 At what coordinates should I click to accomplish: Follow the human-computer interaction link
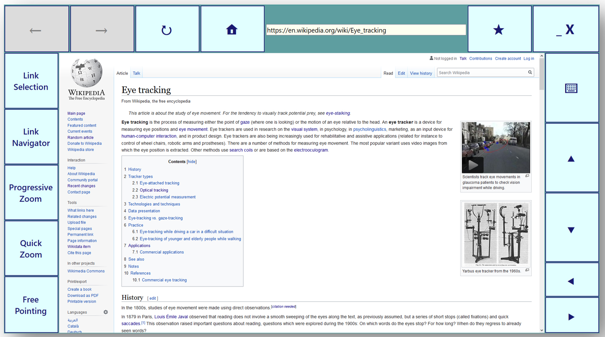pyautogui.click(x=149, y=136)
